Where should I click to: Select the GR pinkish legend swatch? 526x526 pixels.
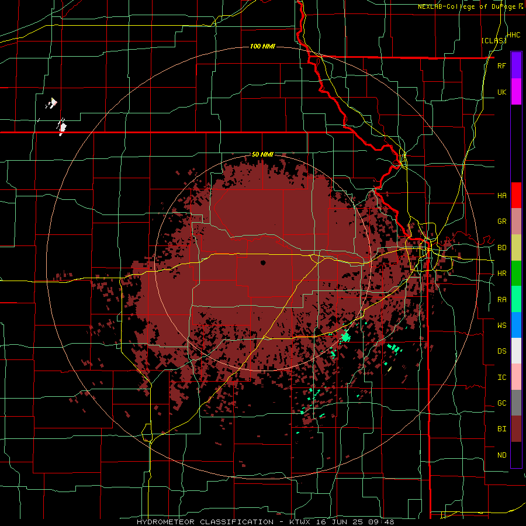click(516, 222)
